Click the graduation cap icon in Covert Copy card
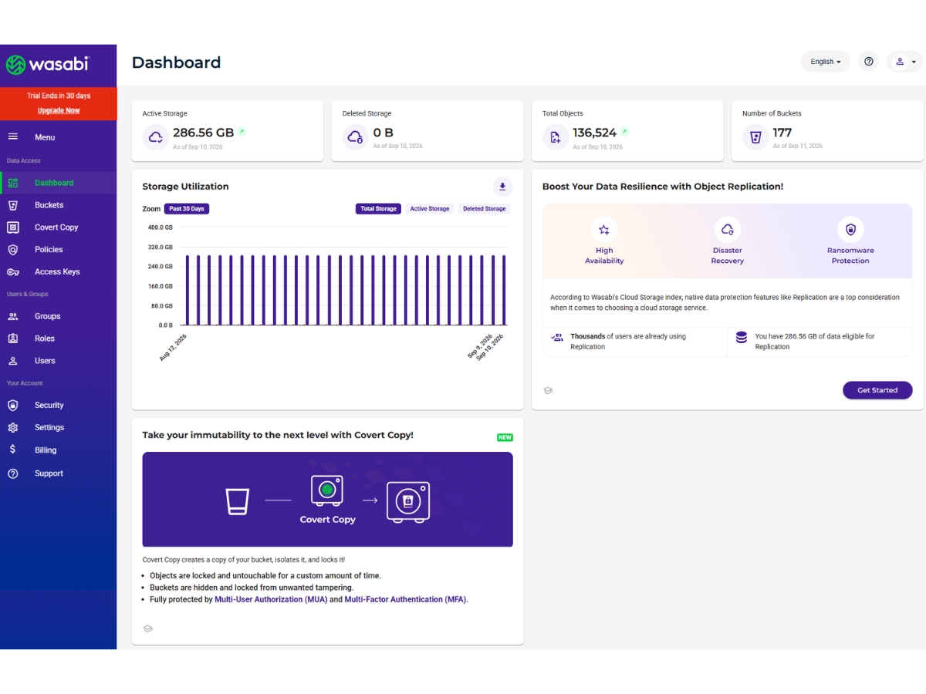This screenshot has width=926, height=694. (x=147, y=628)
